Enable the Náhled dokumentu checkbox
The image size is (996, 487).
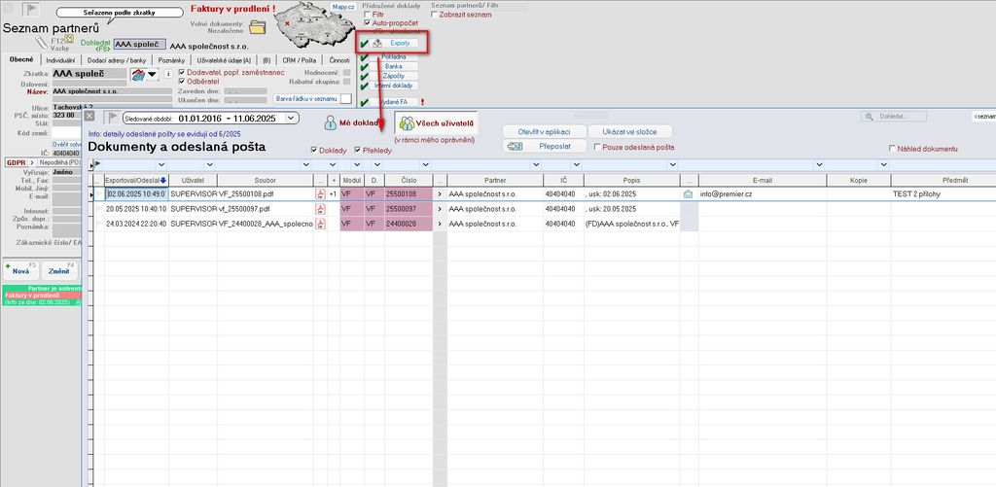point(893,149)
